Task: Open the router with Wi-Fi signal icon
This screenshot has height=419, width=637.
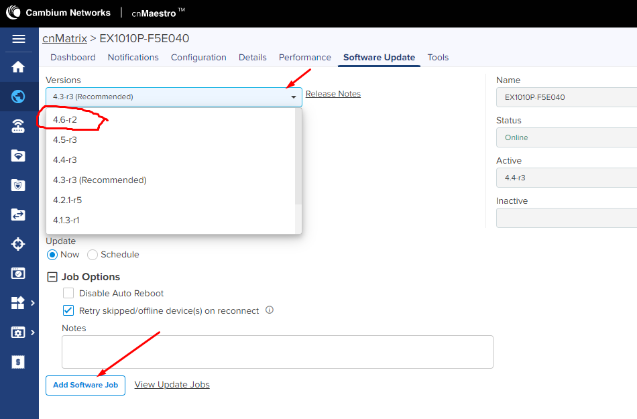Action: (19, 127)
